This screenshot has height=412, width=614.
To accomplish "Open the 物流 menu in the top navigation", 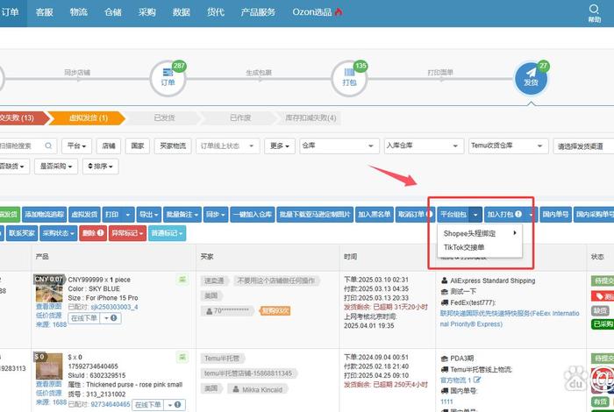I will [x=79, y=12].
